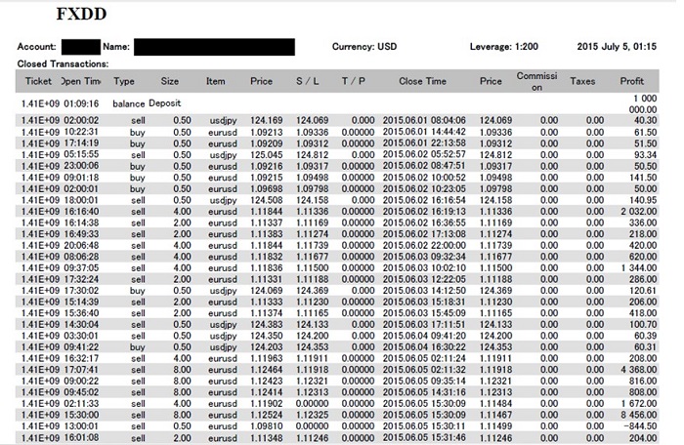Click profit value 2 032.00
This screenshot has width=684, height=445.
coord(639,212)
